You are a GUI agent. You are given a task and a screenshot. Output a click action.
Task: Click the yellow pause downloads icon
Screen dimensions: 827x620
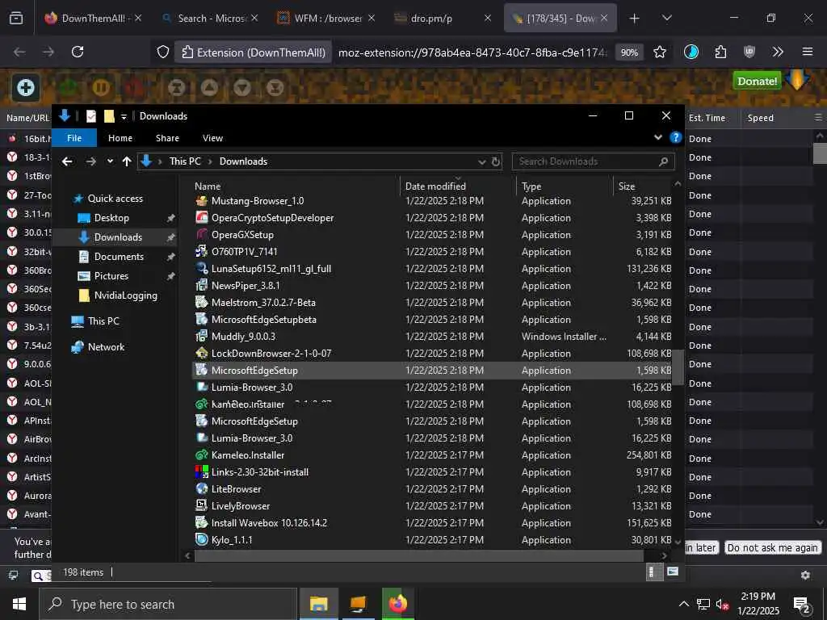point(101,87)
